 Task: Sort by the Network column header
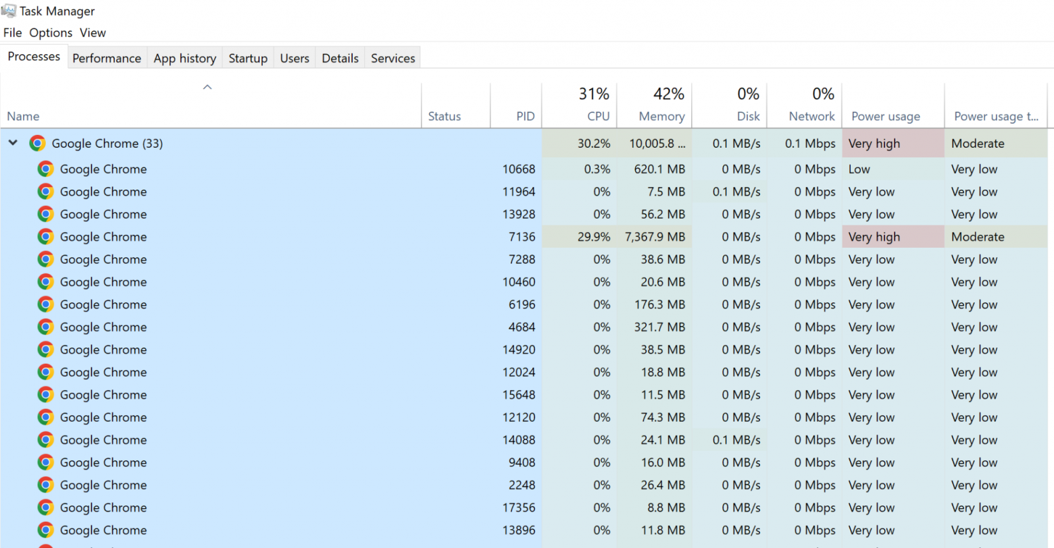[805, 105]
